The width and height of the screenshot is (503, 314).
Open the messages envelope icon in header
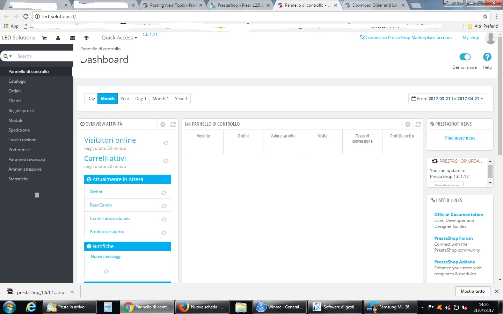pos(73,38)
